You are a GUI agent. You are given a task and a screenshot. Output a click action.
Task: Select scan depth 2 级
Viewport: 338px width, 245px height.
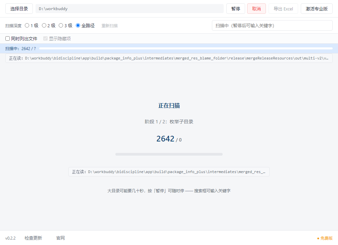[49, 26]
